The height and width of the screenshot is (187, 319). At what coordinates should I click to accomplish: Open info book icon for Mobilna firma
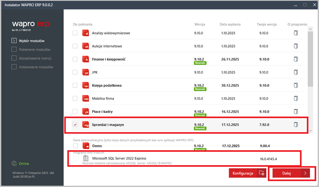point(296,98)
